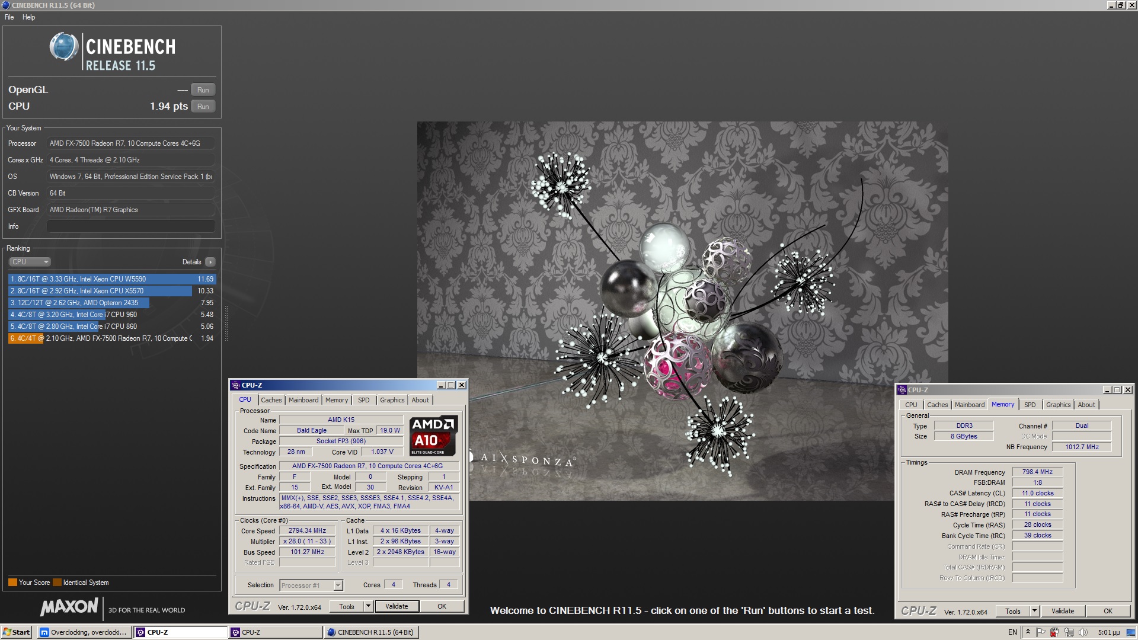Select ranking row Intel Xeon CPU W5590
This screenshot has height=640, width=1138.
(112, 279)
